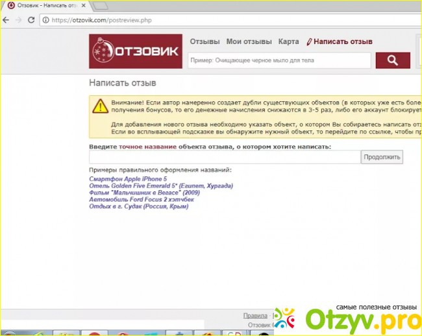Screen dimensions: 422x336
Task: Click the Правила footer link
Action: pos(255,315)
